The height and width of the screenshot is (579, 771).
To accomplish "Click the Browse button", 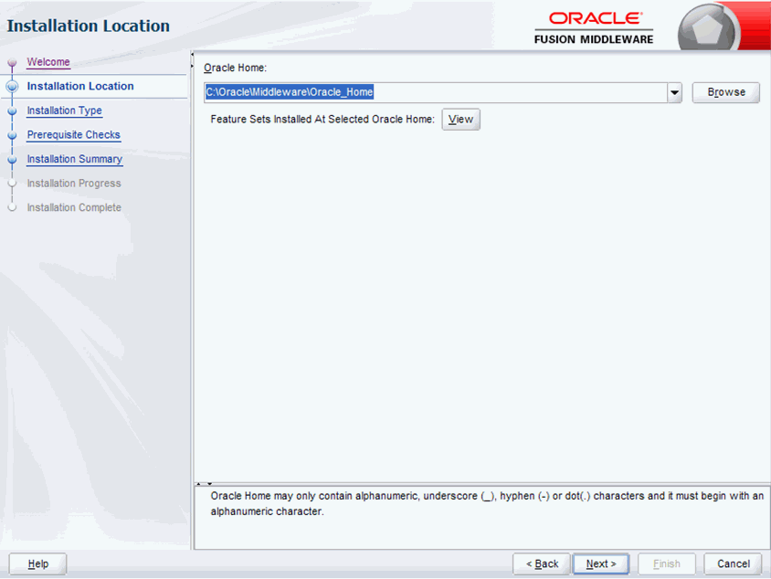I will coord(725,91).
